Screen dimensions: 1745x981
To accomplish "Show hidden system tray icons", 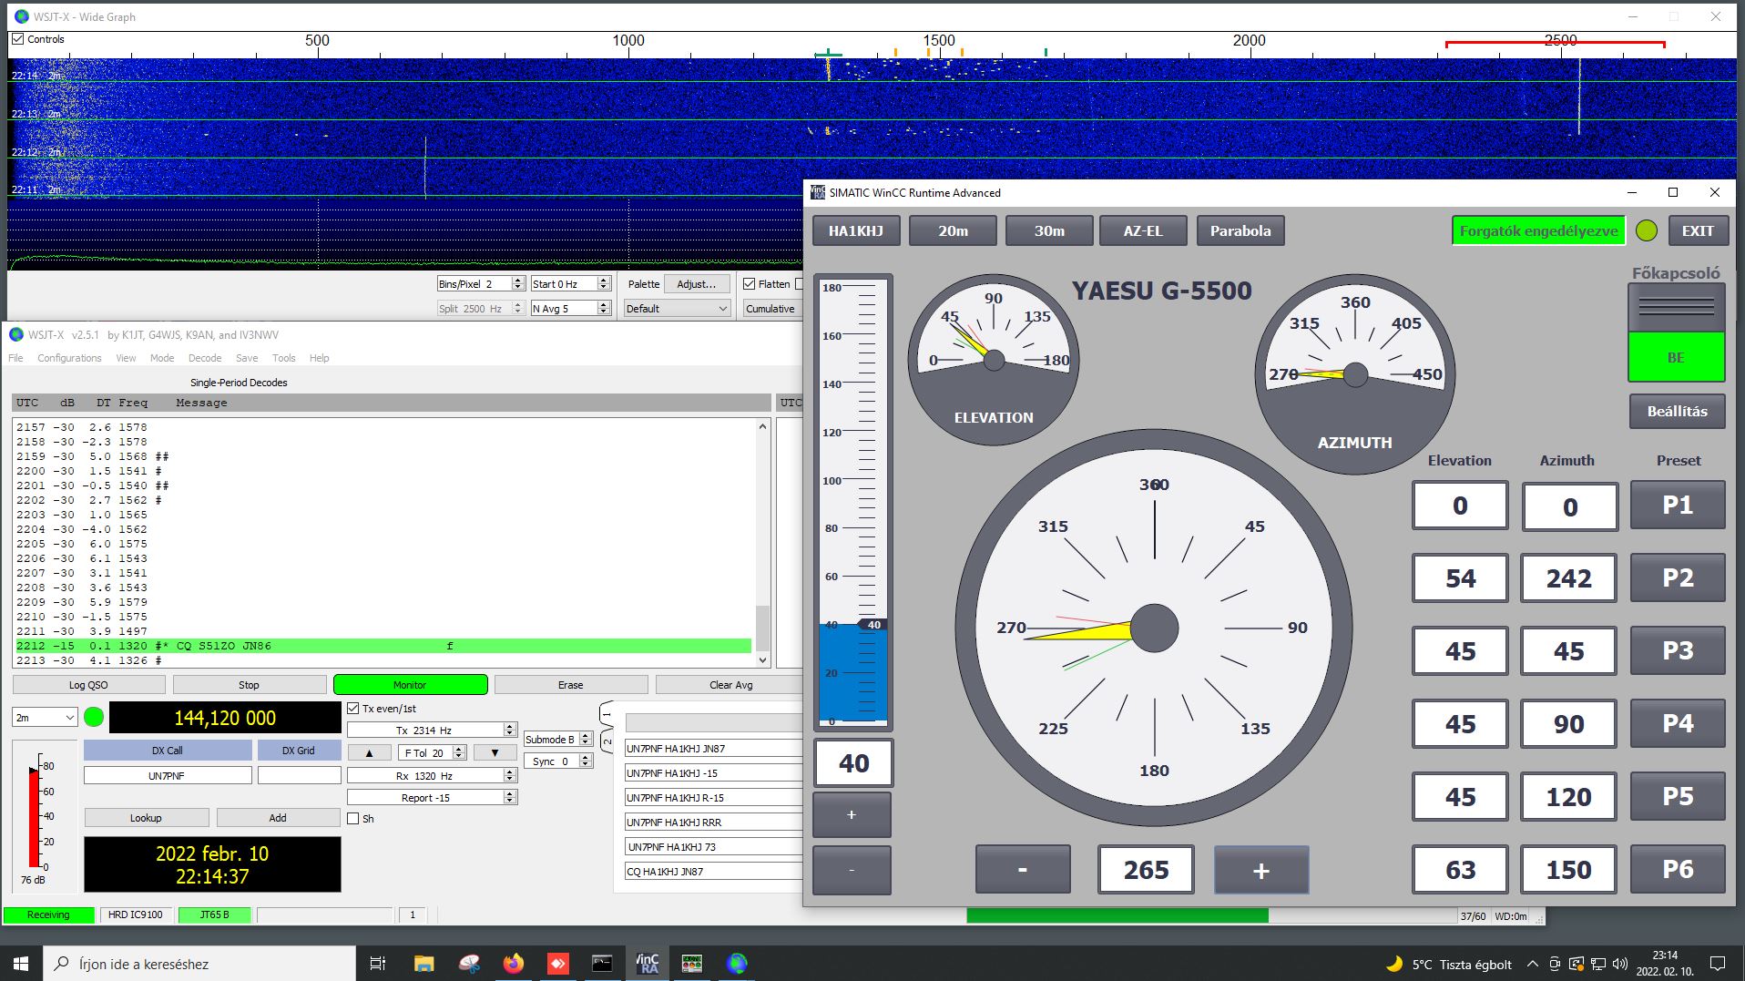I will [x=1532, y=964].
